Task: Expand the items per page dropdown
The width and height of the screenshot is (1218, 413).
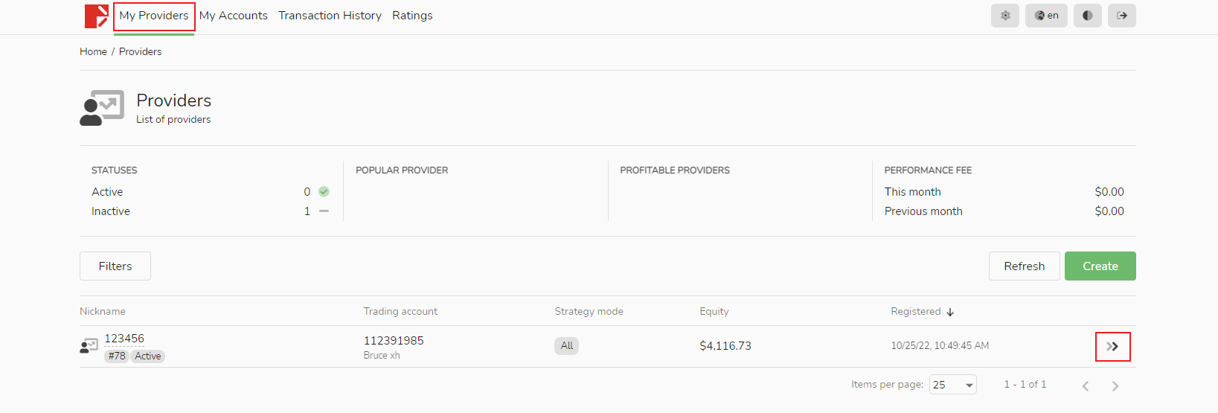Action: coord(953,385)
